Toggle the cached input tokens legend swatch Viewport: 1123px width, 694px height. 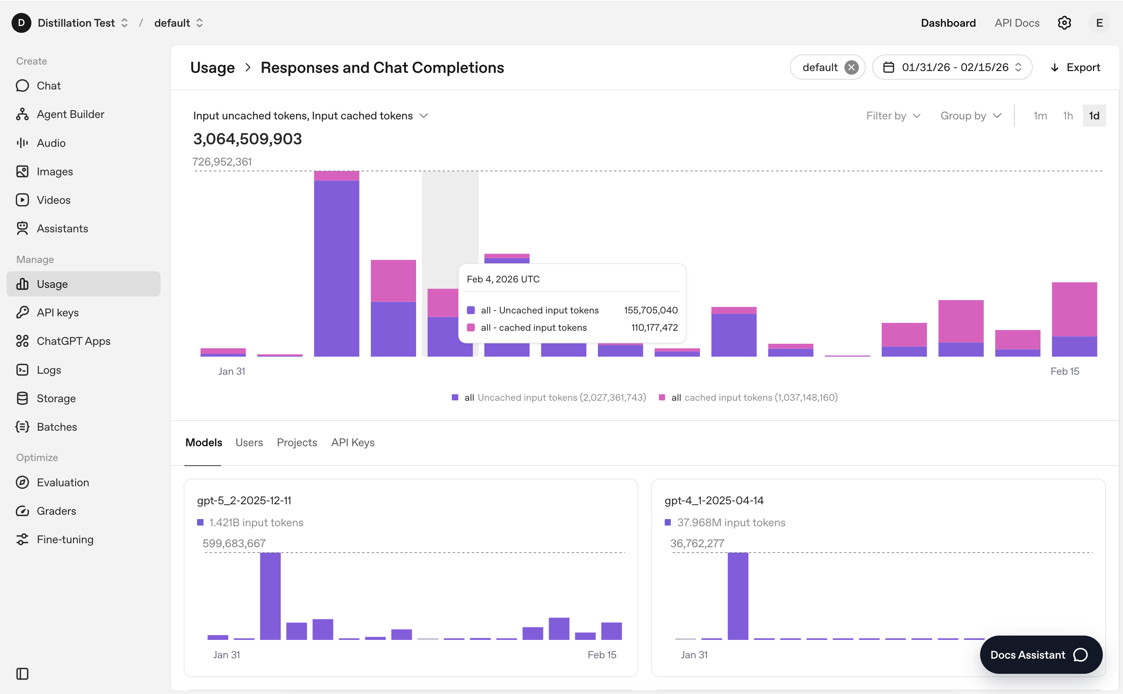661,397
